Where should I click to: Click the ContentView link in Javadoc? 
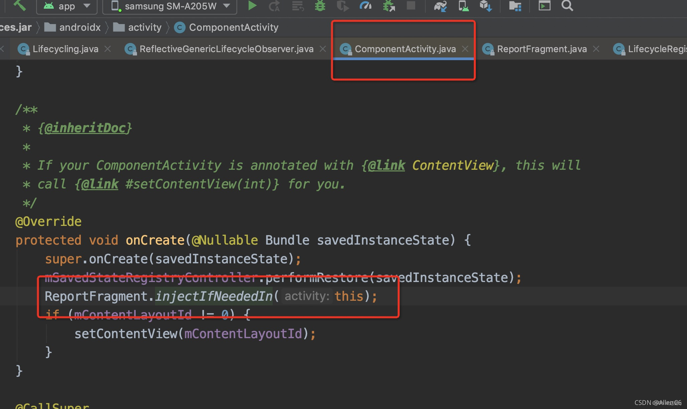click(x=453, y=165)
